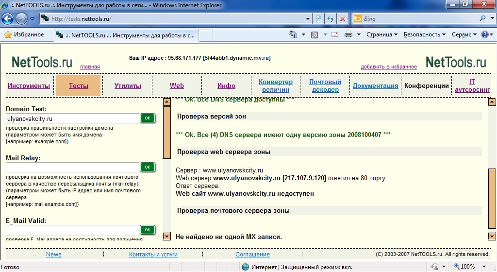This screenshot has width=497, height=272.
Task: Submit E_Mail Valid with OK button
Action: (148, 230)
